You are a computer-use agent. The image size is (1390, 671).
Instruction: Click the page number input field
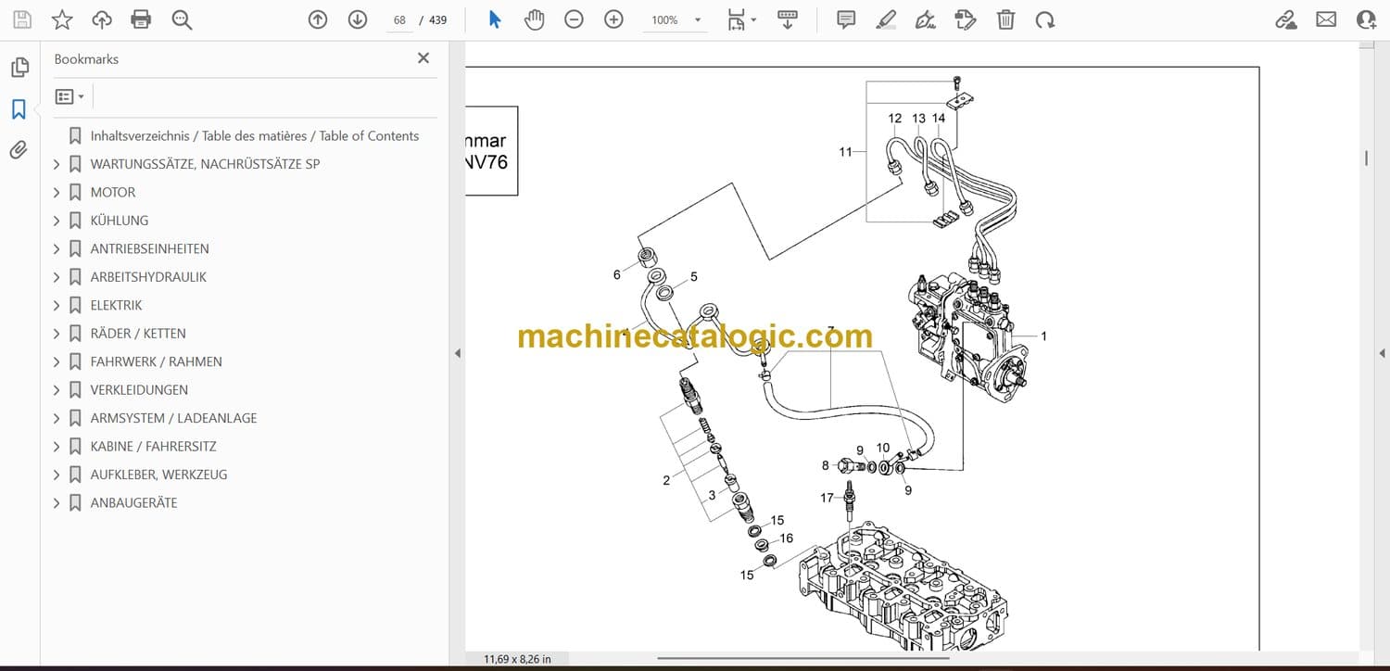[399, 20]
